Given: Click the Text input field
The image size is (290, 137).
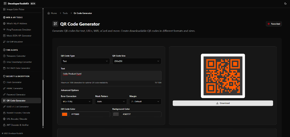Looking at the screenshot, I should [x=111, y=76].
